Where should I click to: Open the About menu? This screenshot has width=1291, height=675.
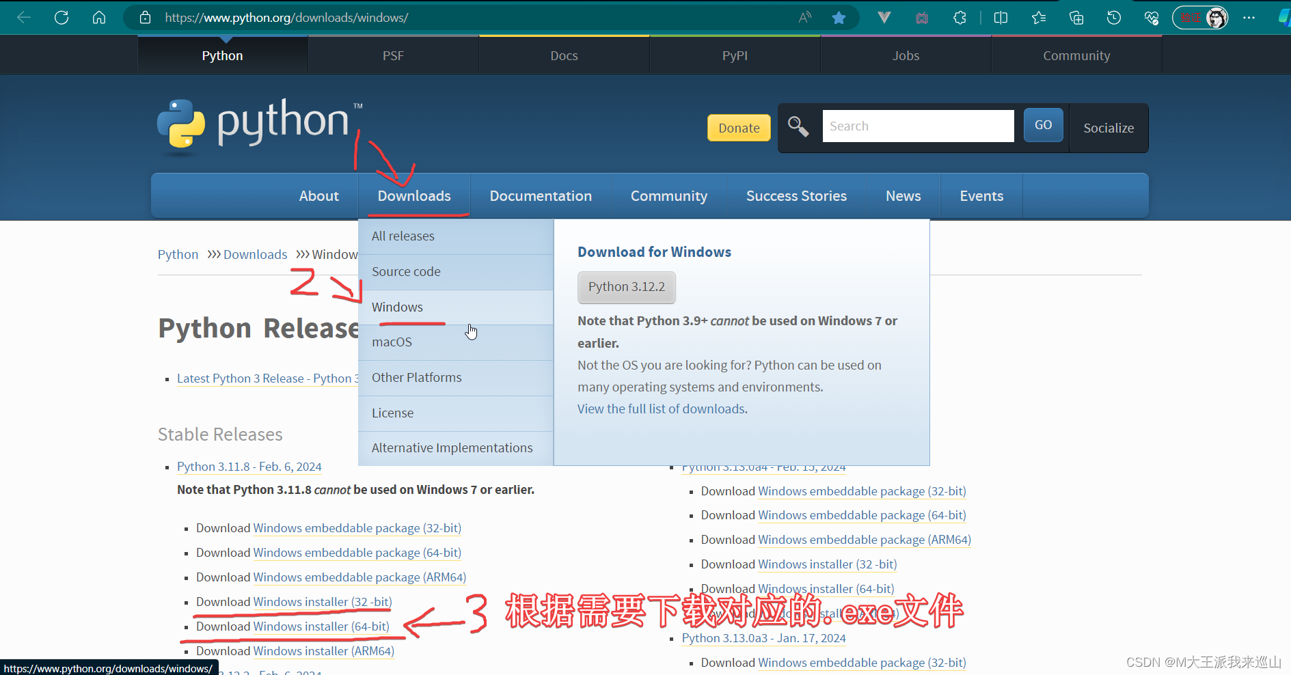(318, 196)
